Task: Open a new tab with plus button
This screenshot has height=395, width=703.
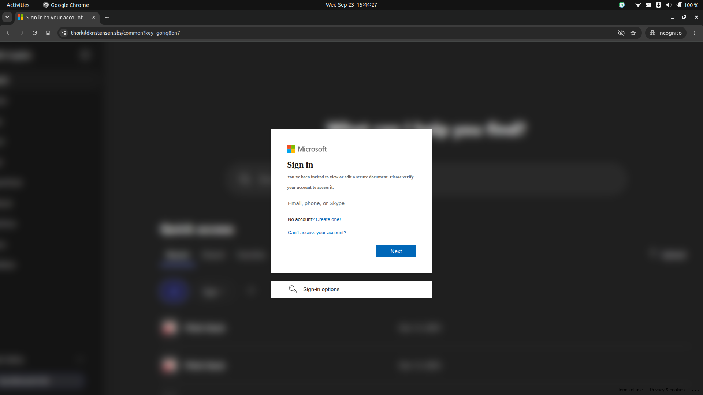Action: (x=107, y=17)
